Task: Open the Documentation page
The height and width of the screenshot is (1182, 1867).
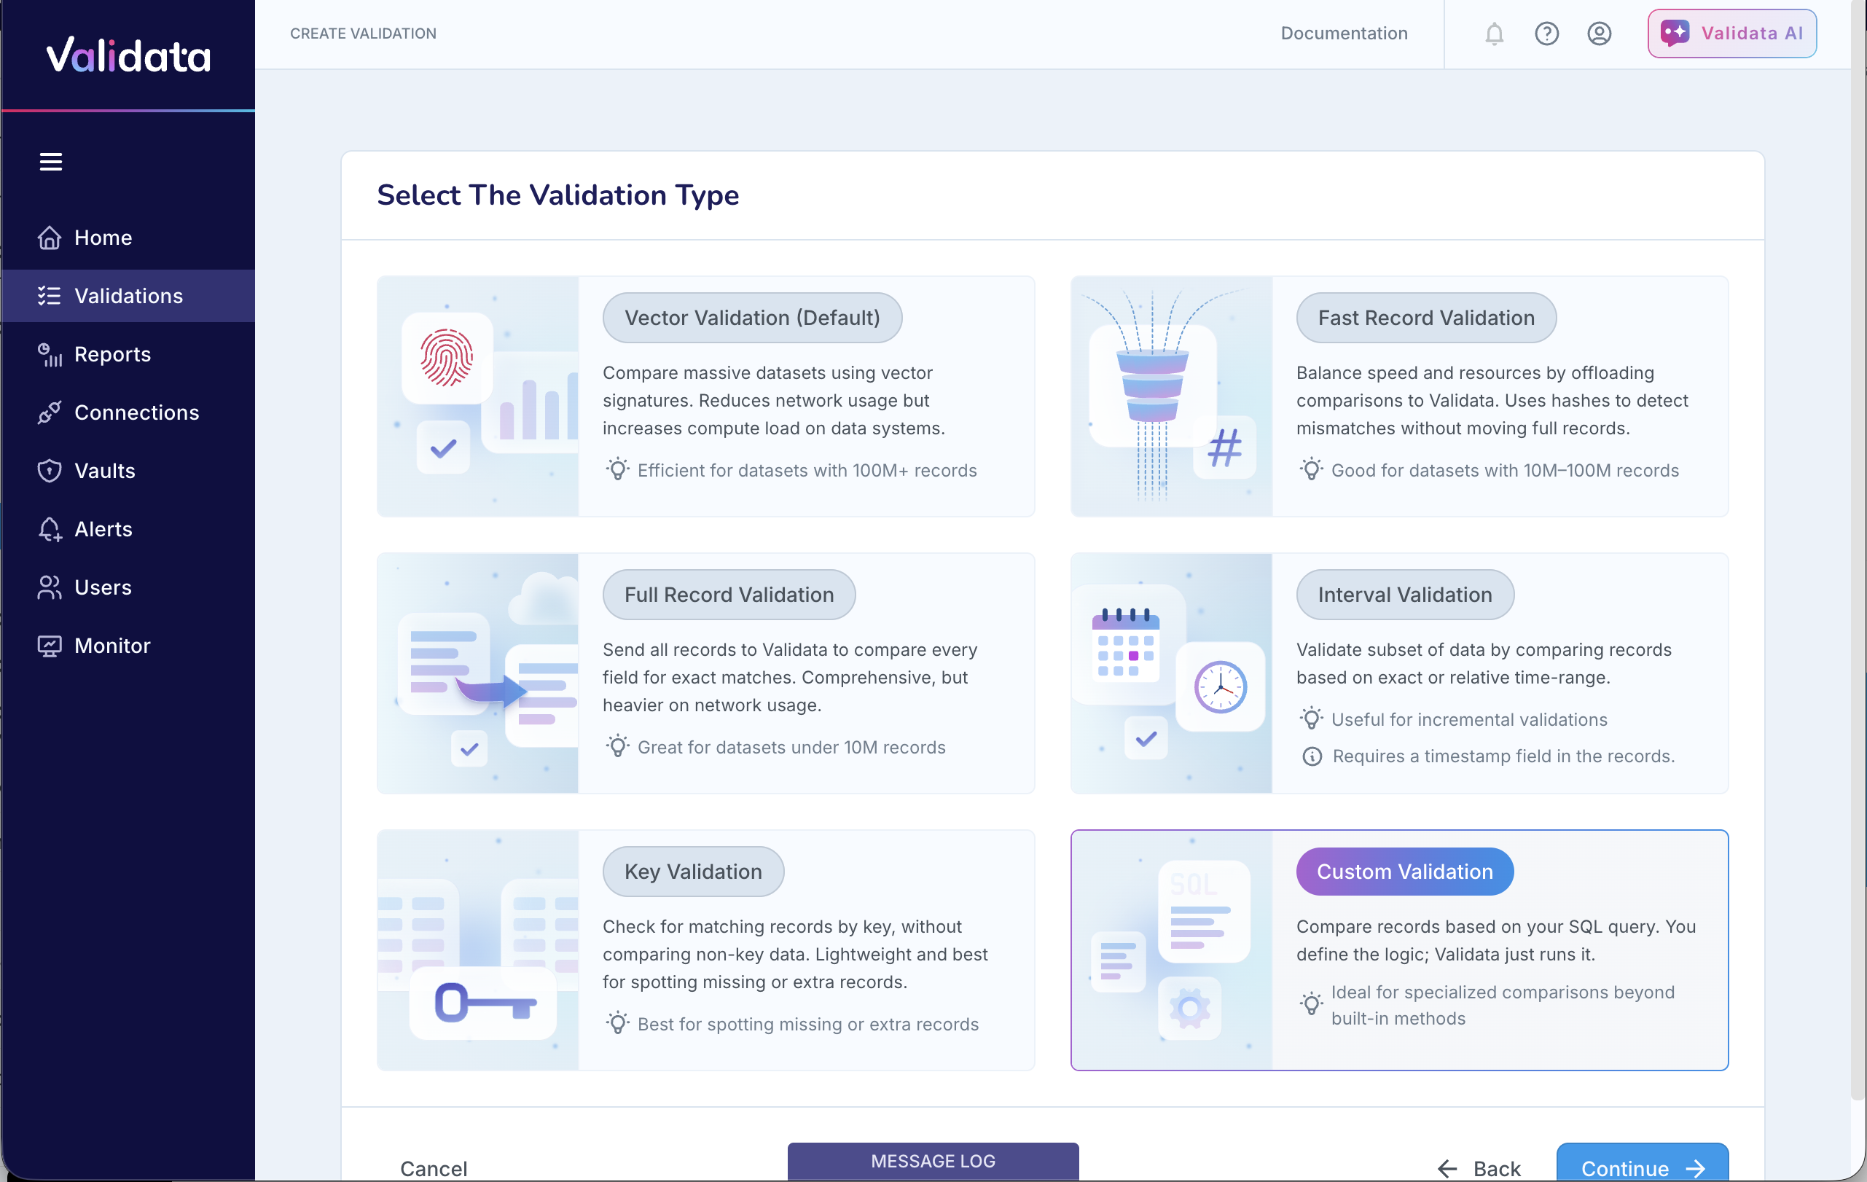Action: point(1344,34)
